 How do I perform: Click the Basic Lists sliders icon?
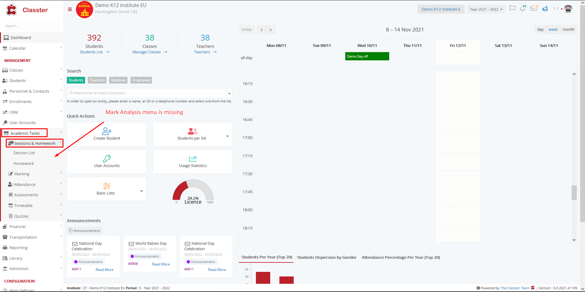[x=107, y=186]
